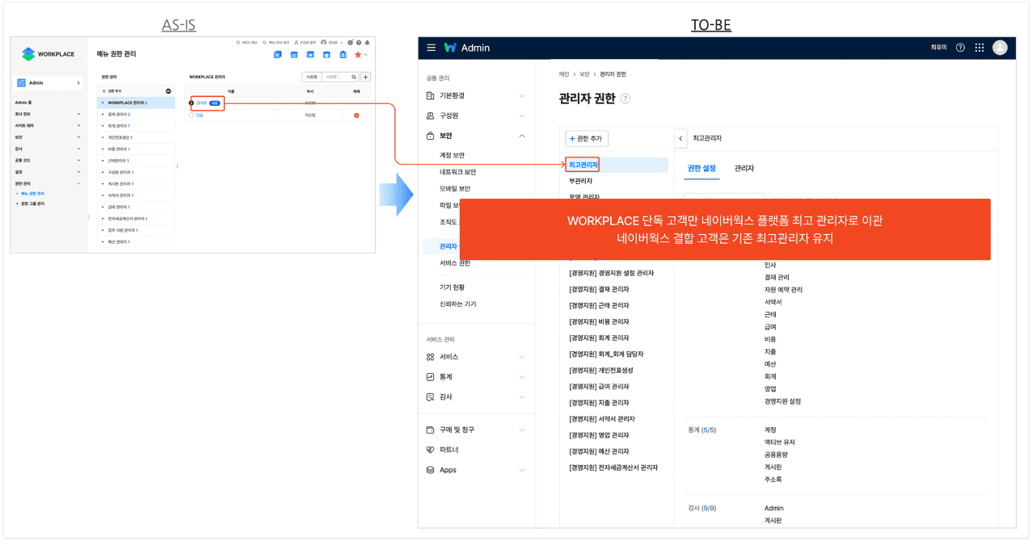The image size is (1032, 541).
Task: Click the red delete icon in 지원팀 row
Action: [356, 115]
